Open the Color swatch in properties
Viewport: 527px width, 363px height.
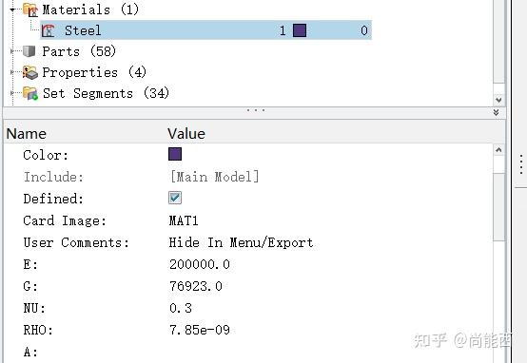coord(175,154)
